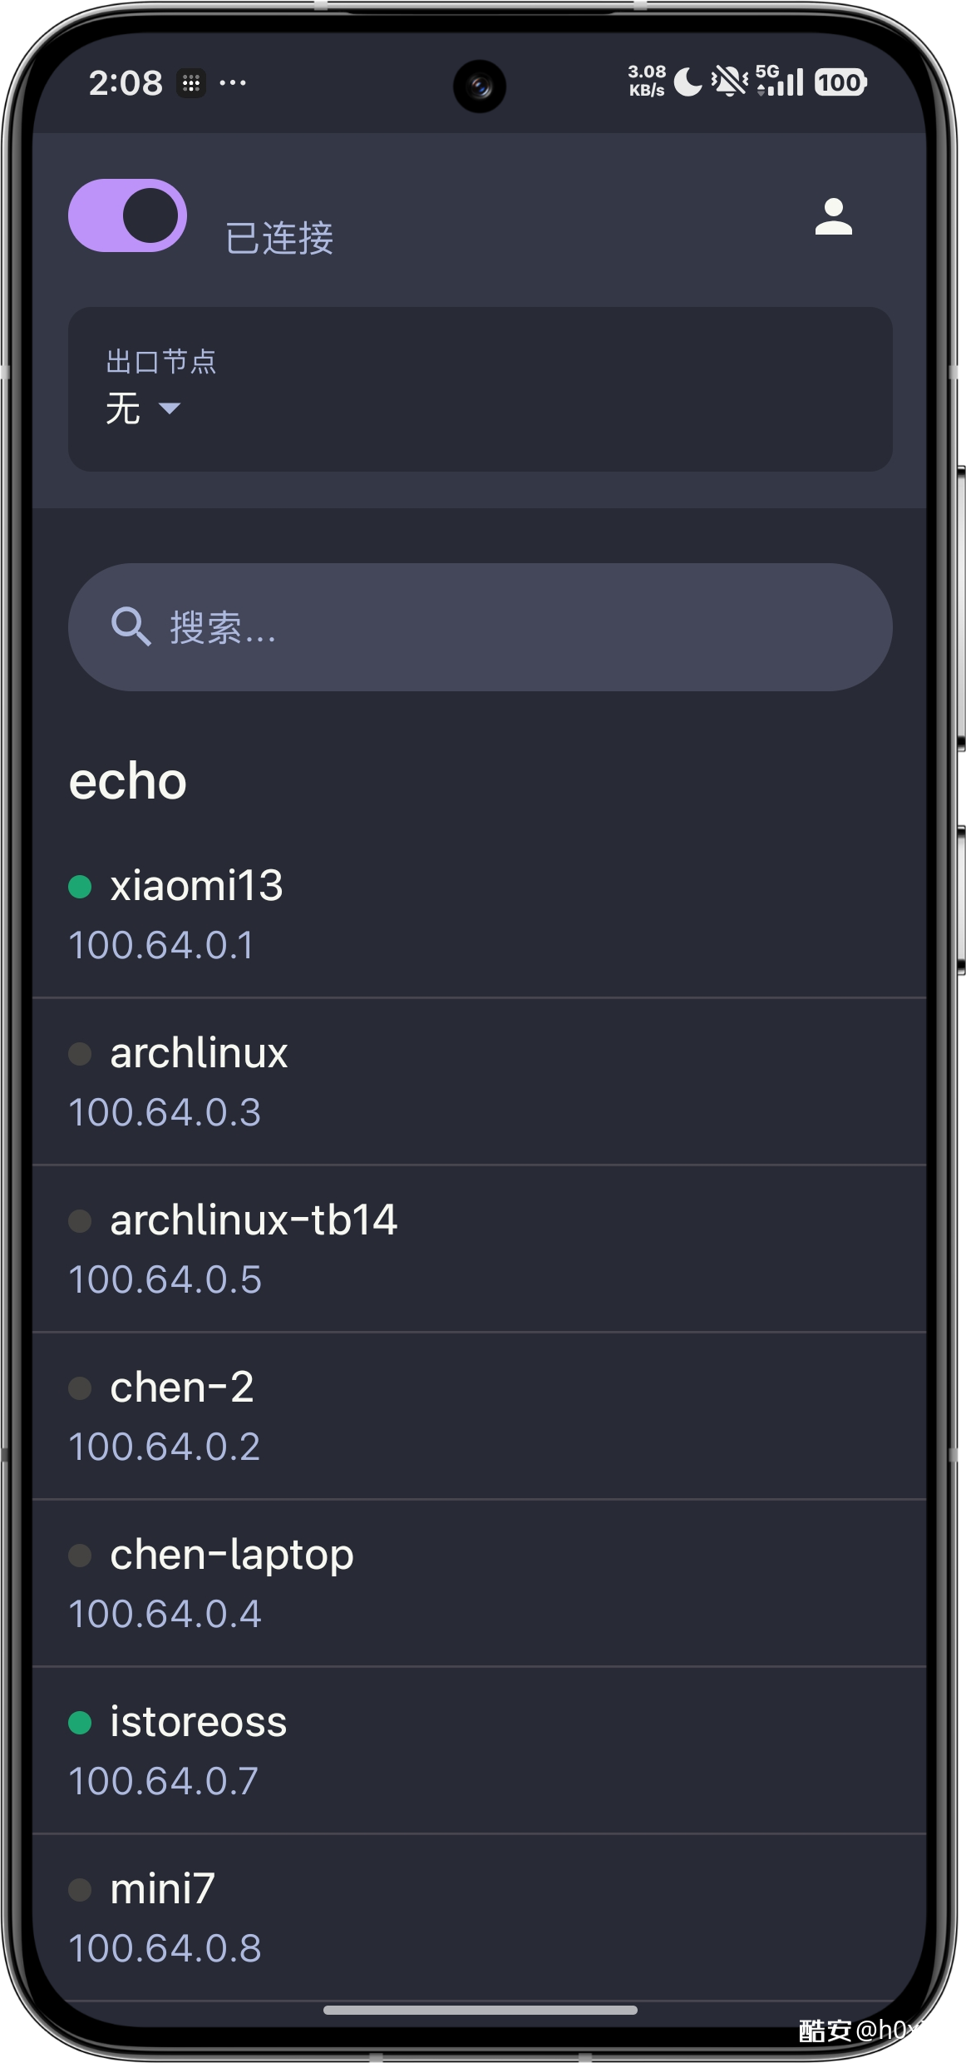Click the green status dot beside xiaomi13
This screenshot has width=966, height=2063.
click(x=80, y=887)
